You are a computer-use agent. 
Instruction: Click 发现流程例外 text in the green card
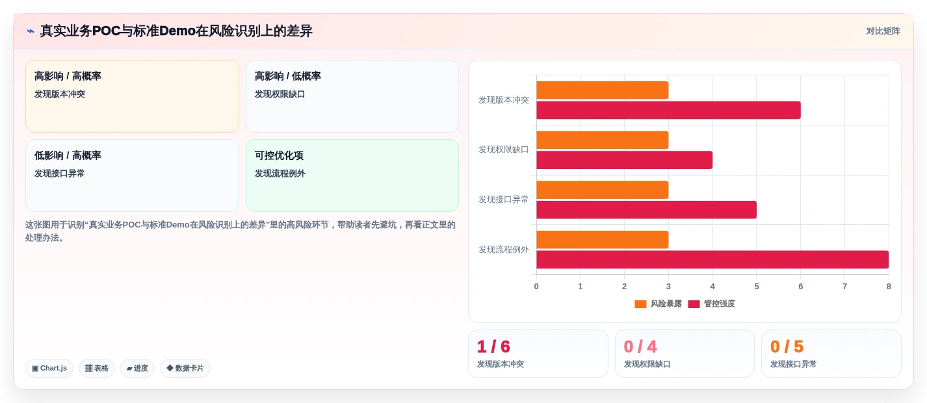[280, 174]
